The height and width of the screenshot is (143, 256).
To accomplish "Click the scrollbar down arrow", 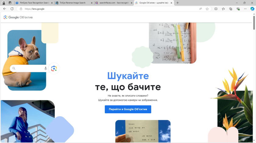I will tap(254, 141).
